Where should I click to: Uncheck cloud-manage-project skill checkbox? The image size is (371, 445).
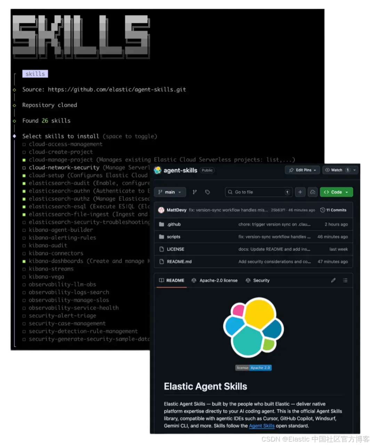point(24,160)
